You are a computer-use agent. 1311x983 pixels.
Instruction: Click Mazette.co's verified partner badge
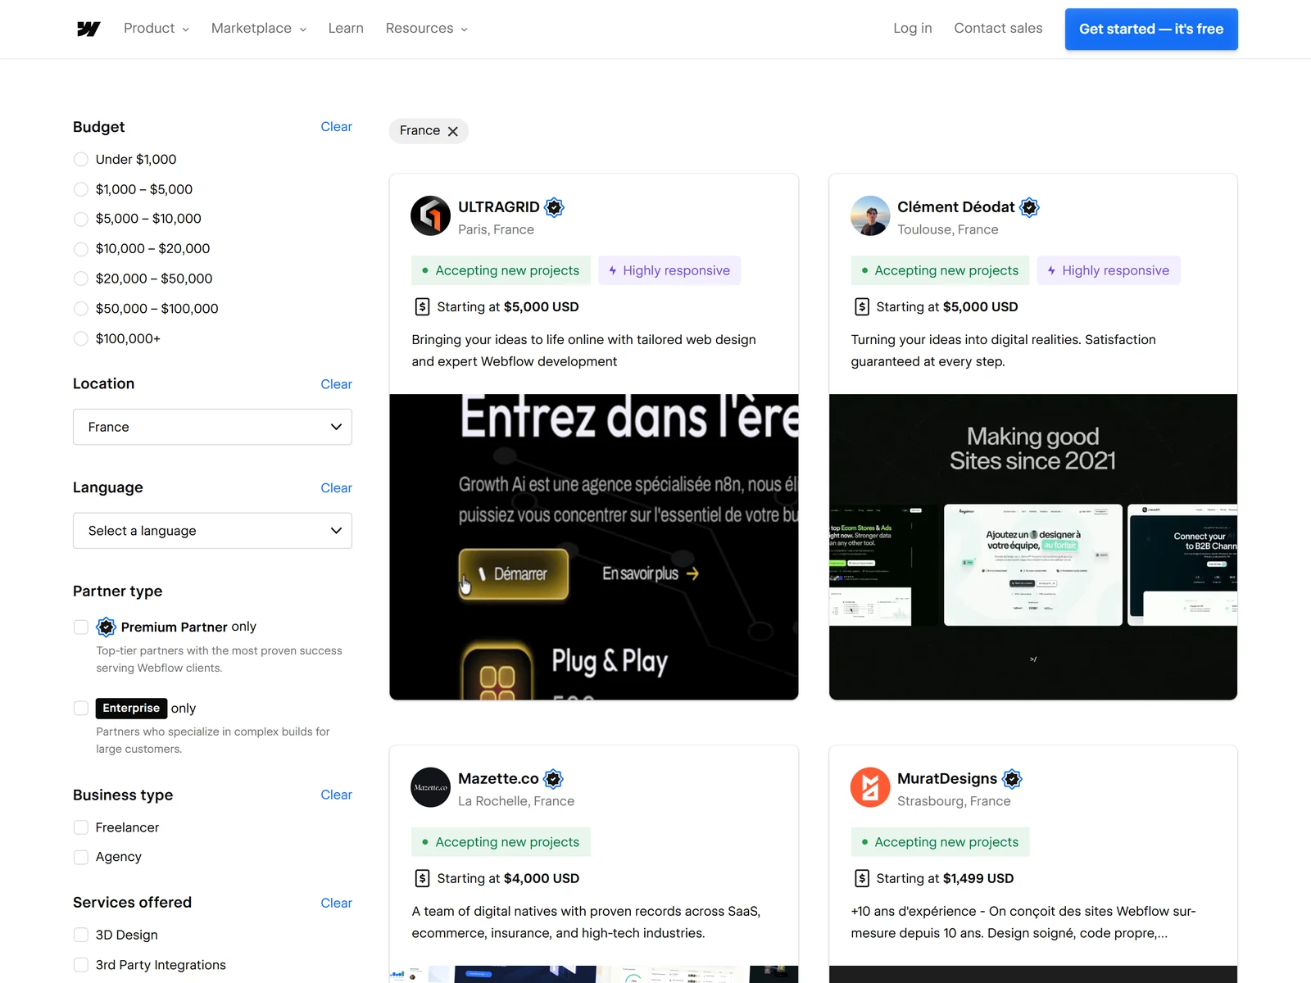coord(554,779)
